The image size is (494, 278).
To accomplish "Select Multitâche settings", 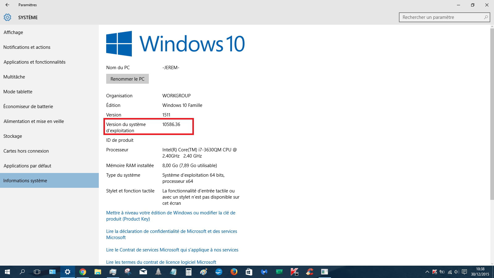I will (x=49, y=77).
